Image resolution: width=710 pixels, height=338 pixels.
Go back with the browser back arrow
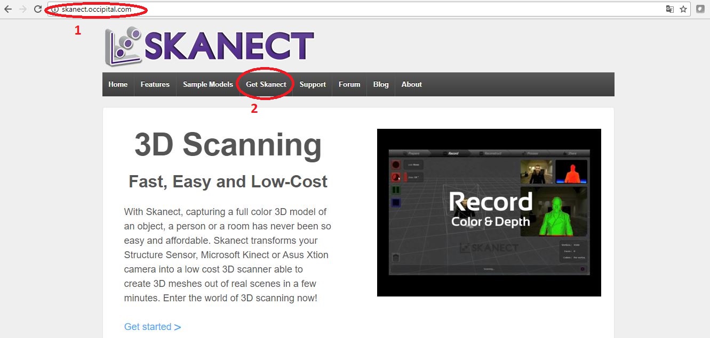[x=8, y=9]
